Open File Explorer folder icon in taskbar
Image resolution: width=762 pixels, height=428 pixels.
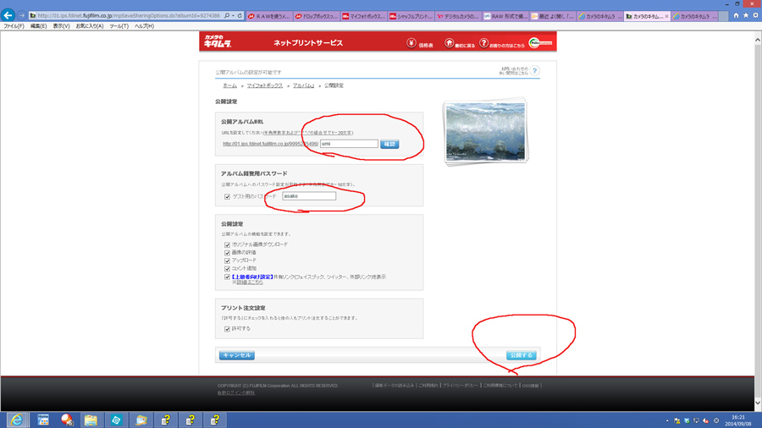[x=91, y=420]
